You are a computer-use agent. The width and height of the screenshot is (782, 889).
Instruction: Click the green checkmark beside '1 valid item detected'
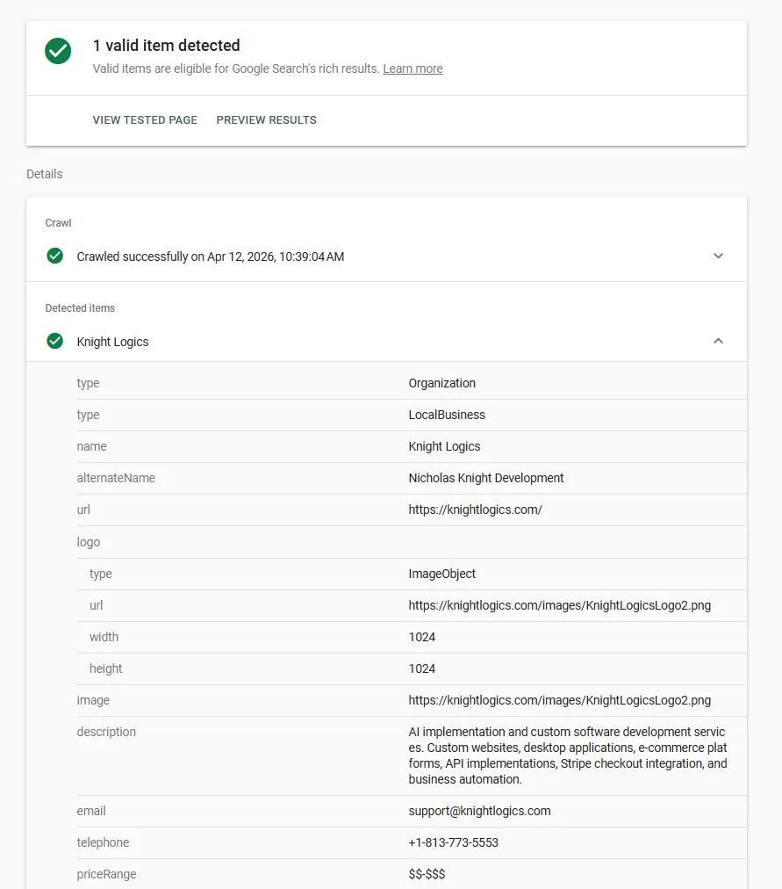coord(58,51)
